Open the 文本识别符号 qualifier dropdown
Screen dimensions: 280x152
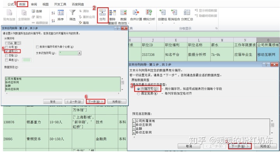(79, 53)
